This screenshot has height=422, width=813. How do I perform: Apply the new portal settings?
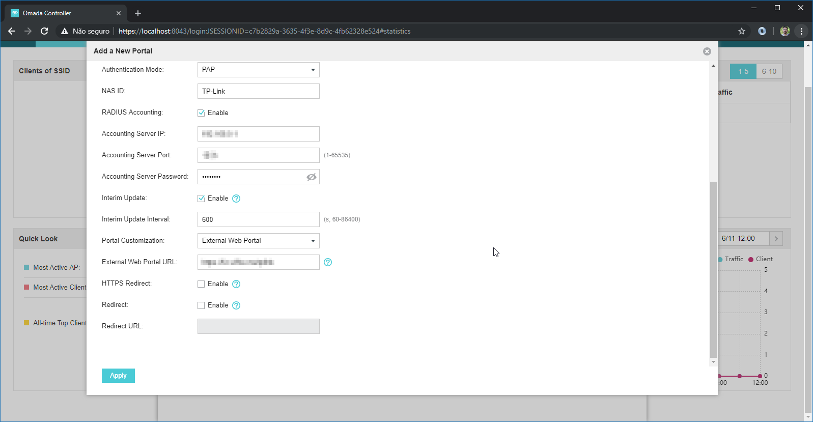click(118, 376)
